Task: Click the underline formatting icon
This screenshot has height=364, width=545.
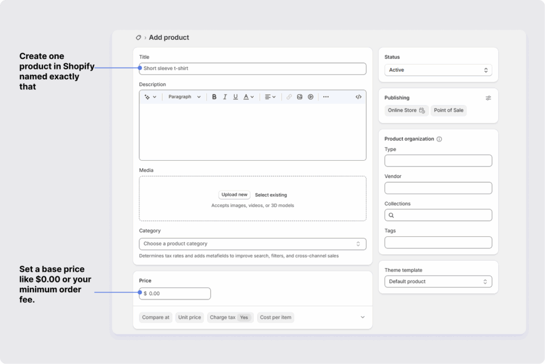Action: coord(235,97)
